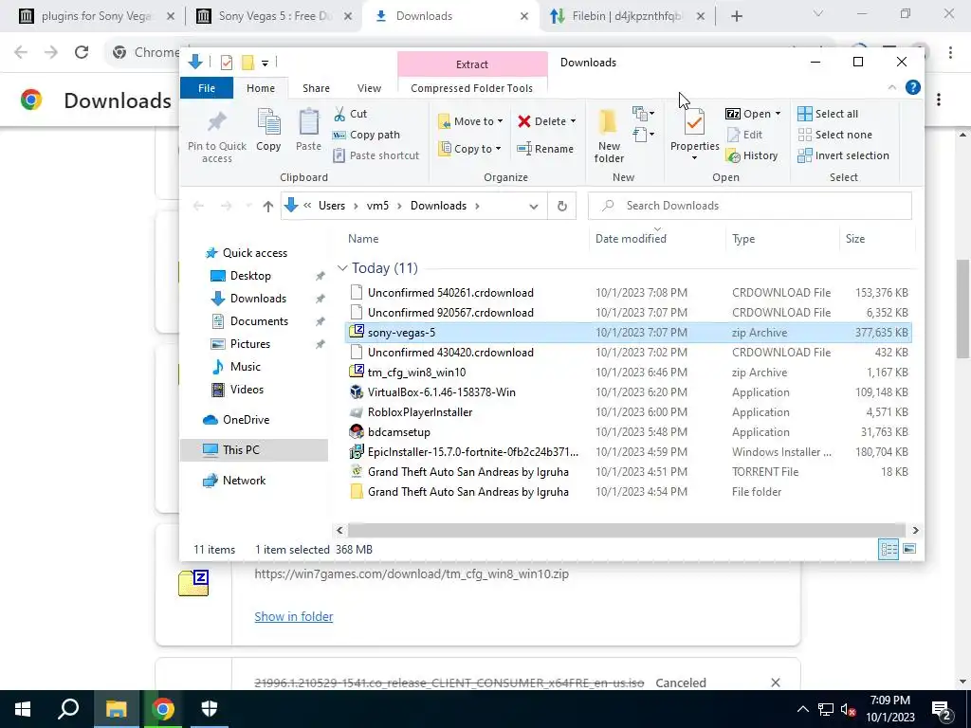Sort by the Date modified column
Viewport: 971px width, 728px height.
click(631, 239)
